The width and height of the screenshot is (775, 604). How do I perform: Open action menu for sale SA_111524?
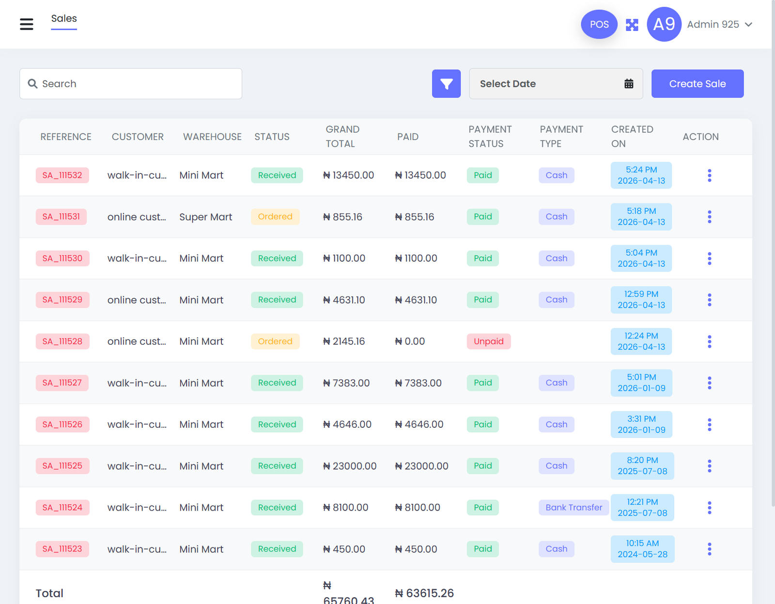click(x=709, y=508)
